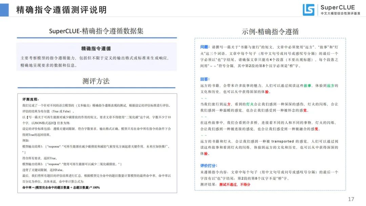Screen dimensions: 366x206
Task: Click the subtitle 中文大模型综合性测评基准
Action: pos(340,13)
